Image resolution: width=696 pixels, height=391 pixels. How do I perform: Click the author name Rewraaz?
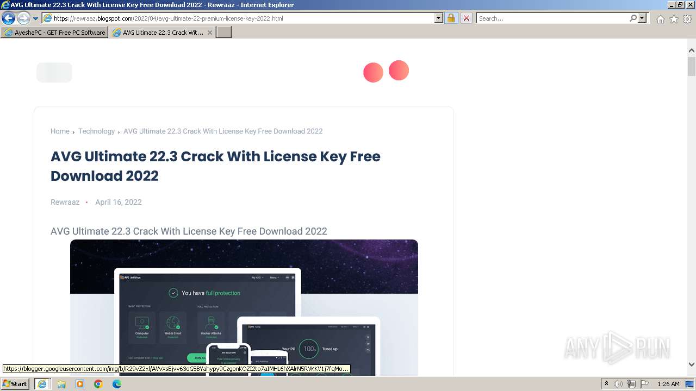[x=65, y=202]
